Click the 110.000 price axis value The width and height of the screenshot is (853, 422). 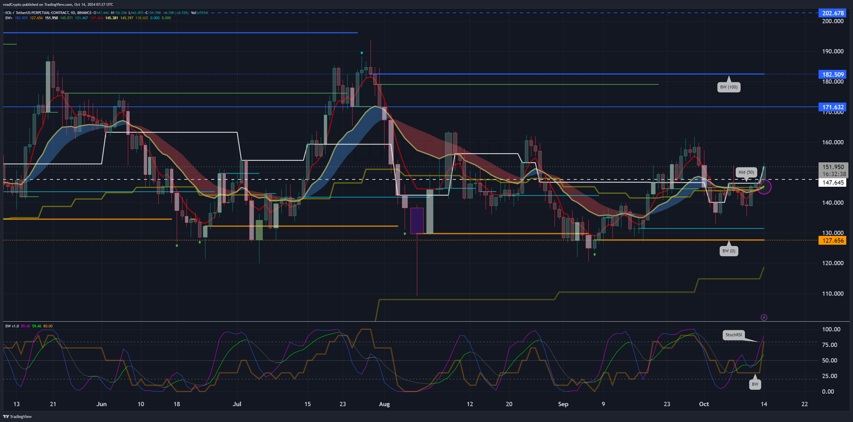[833, 294]
